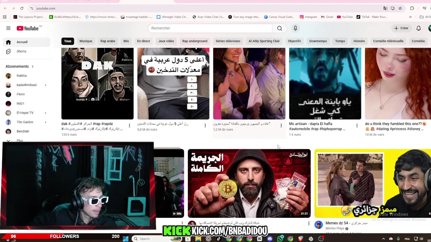Open the Mc artisan dayra El hafla short

[325, 83]
